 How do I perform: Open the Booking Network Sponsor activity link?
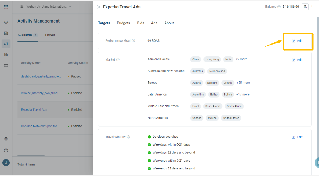click(40, 126)
